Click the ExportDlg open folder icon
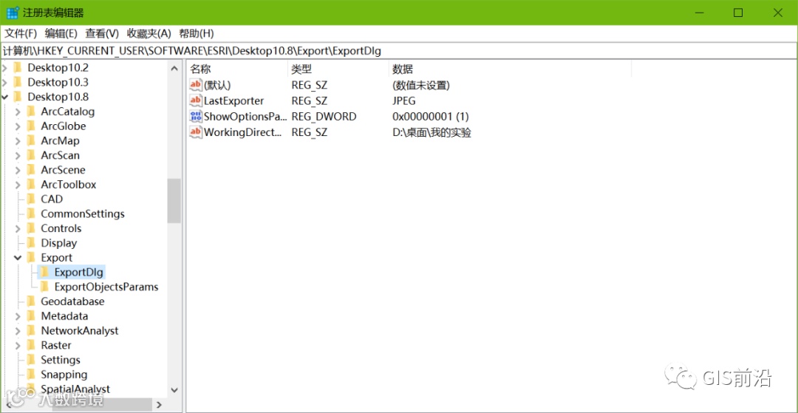This screenshot has height=413, width=798. (45, 272)
